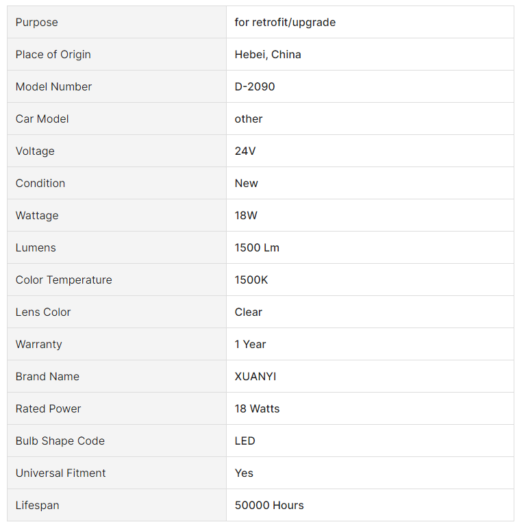Select the 'for retrofit/upgrade' value
This screenshot has height=531, width=526.
[285, 23]
